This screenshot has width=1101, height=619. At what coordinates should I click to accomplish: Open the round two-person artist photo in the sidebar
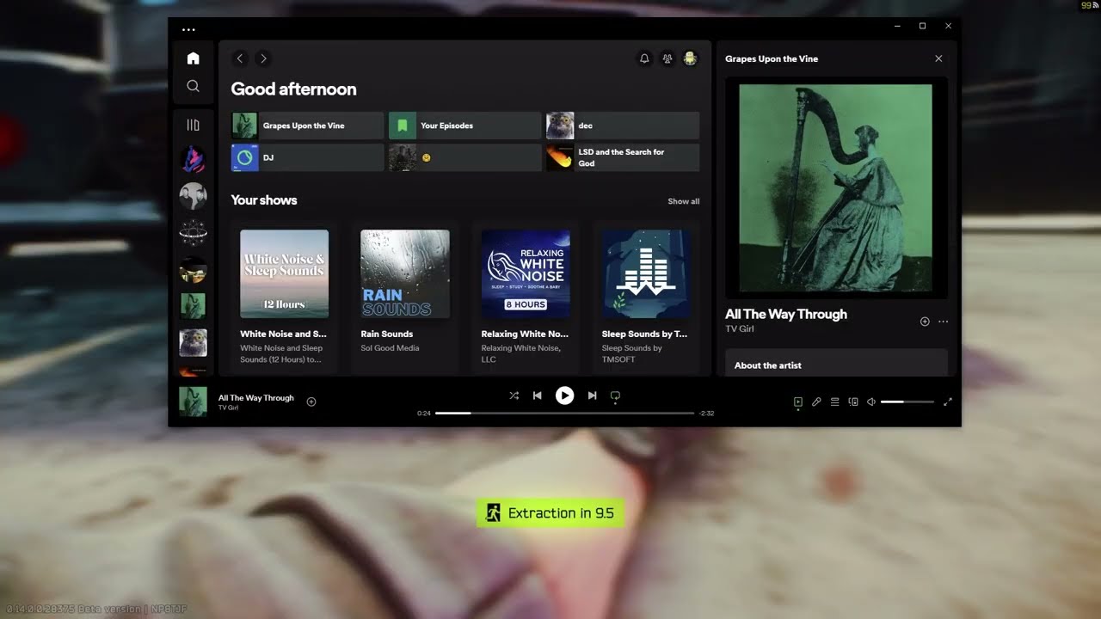tap(193, 196)
